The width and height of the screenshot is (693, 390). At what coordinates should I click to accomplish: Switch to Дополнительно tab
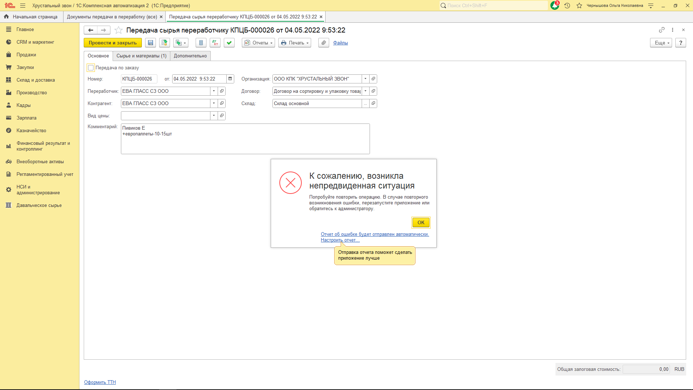pyautogui.click(x=190, y=56)
